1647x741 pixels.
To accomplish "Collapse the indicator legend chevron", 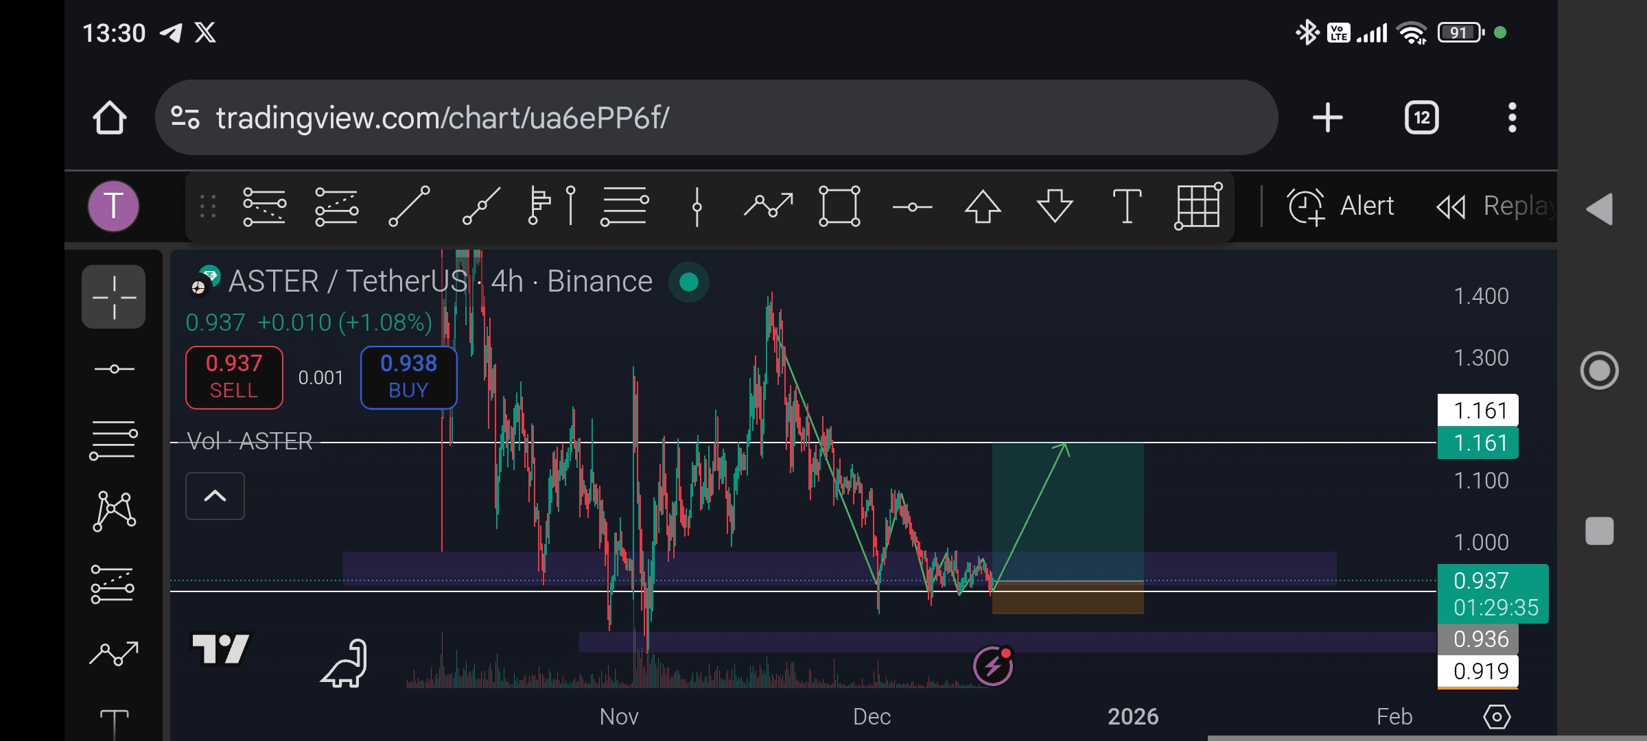I will pyautogui.click(x=215, y=495).
